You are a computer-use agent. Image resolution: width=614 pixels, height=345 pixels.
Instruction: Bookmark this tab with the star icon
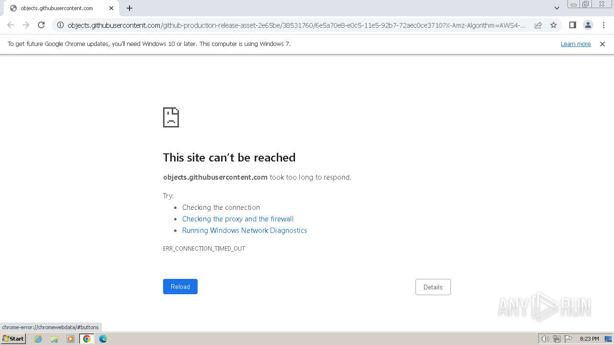pos(554,25)
